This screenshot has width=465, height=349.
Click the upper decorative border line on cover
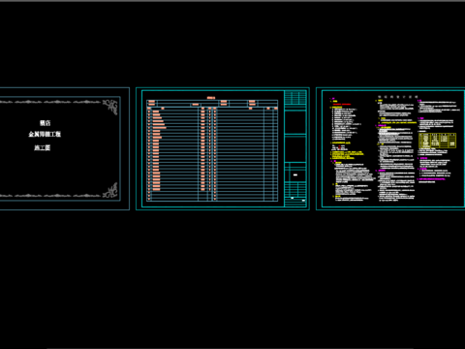(x=50, y=102)
